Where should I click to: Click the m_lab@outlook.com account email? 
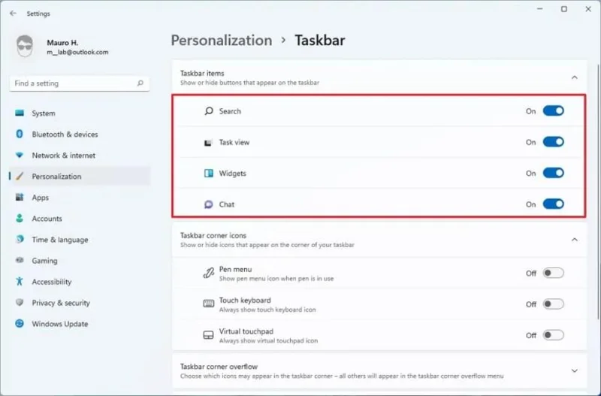coord(77,52)
